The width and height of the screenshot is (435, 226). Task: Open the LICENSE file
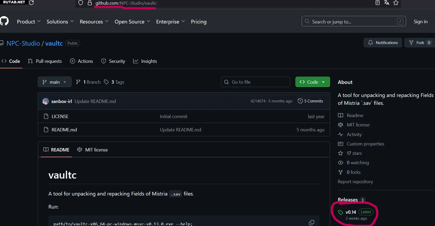click(x=60, y=116)
